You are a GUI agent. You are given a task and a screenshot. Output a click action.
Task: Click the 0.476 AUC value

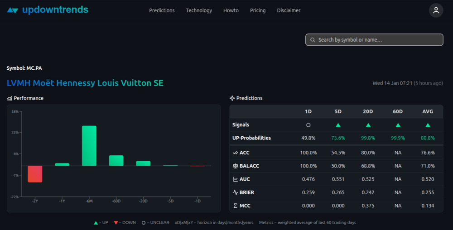(x=308, y=179)
